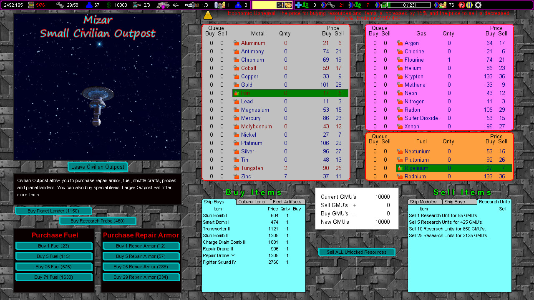Click the warning triangle beside the Economic Upheaval notice

(x=208, y=15)
